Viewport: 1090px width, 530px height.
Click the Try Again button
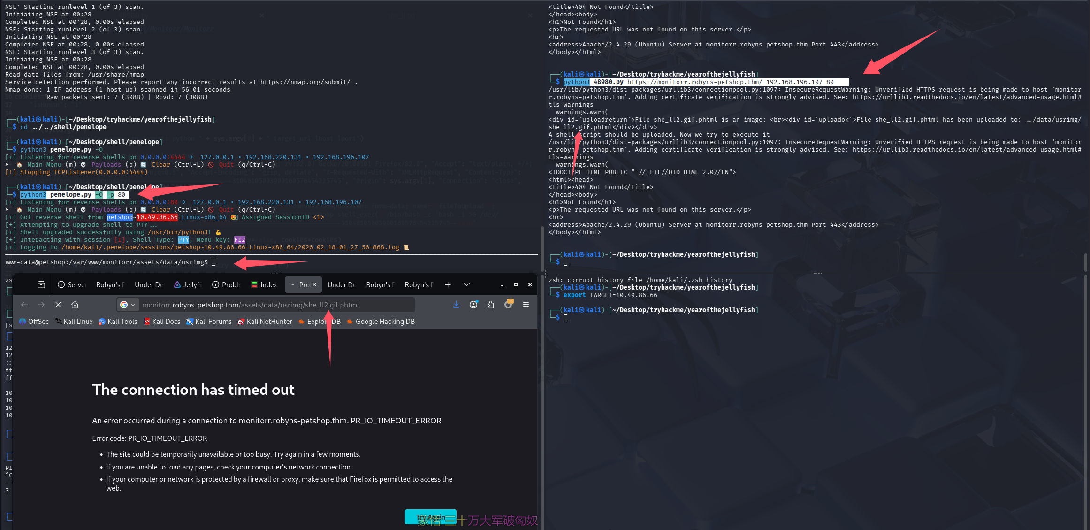(x=430, y=516)
